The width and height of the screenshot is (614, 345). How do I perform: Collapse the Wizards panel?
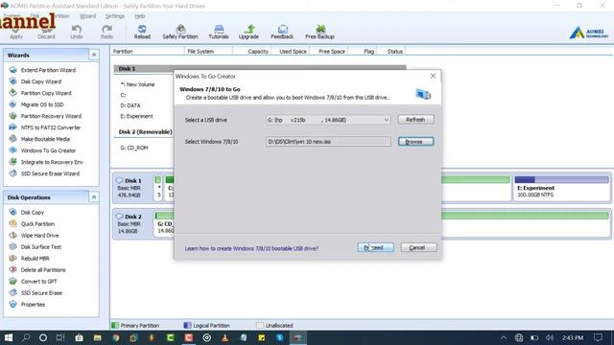click(x=94, y=55)
